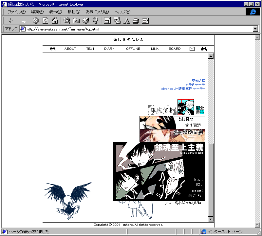Refresh the page with the Refresh icon
This screenshot has height=236, width=262.
click(x=45, y=21)
